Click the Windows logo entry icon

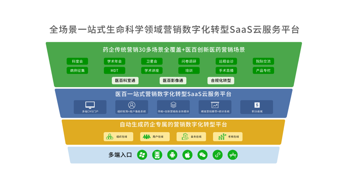point(142,155)
